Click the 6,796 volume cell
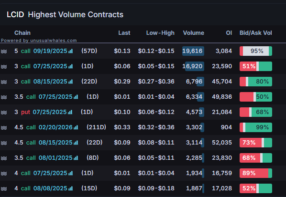 (195, 82)
